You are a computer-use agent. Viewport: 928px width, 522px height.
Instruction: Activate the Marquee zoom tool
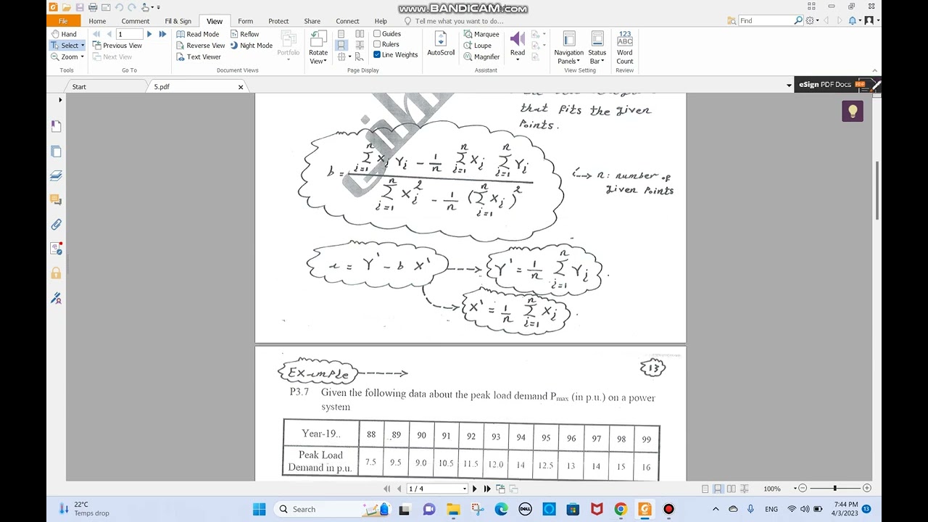coord(481,34)
